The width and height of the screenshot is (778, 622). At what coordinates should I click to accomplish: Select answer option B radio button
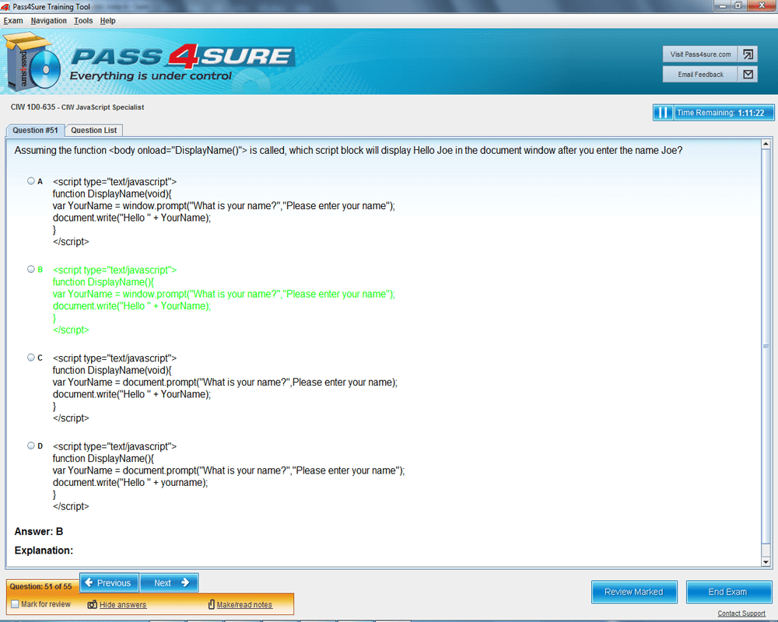[31, 269]
